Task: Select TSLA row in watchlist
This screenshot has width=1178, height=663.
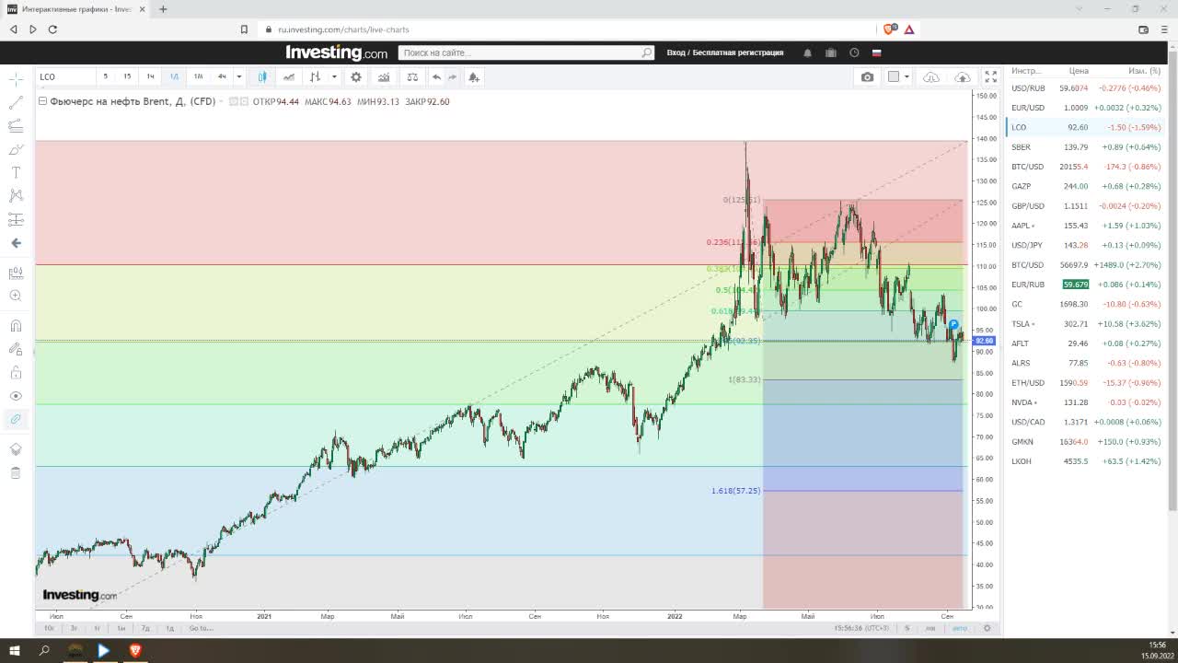Action: pyautogui.click(x=1087, y=323)
